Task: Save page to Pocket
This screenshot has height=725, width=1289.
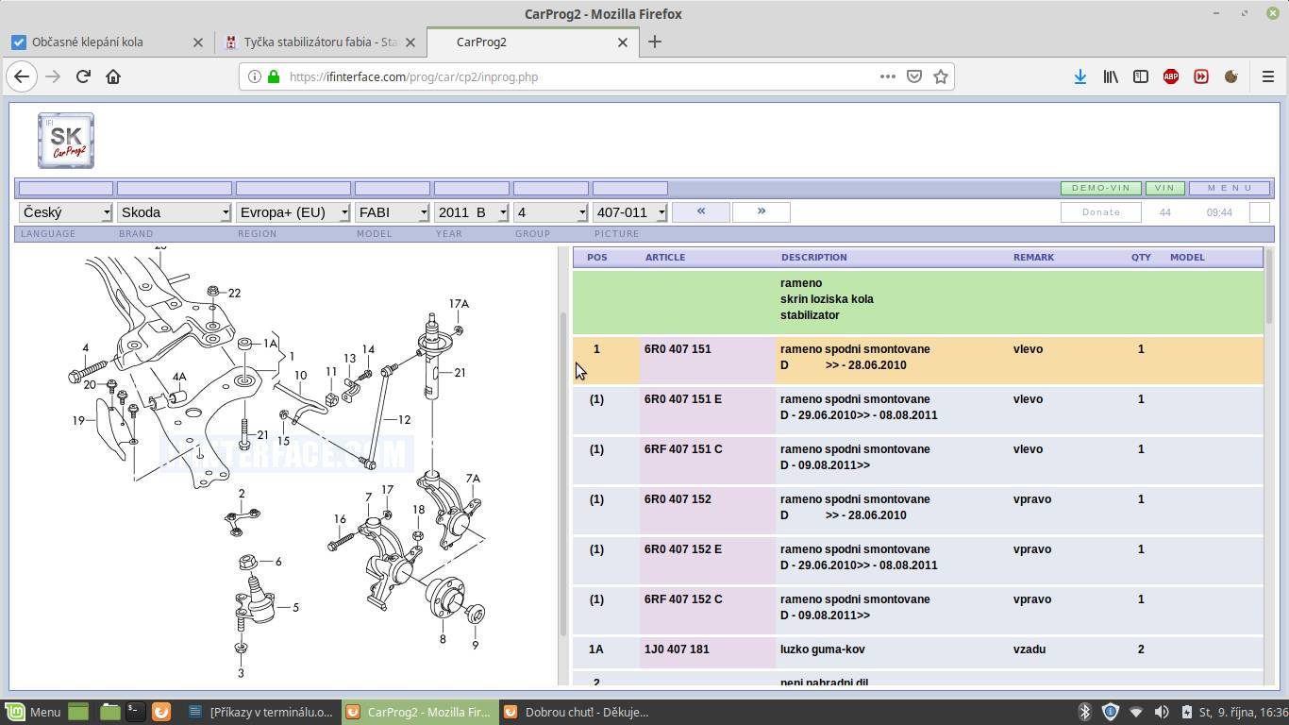Action: point(913,76)
